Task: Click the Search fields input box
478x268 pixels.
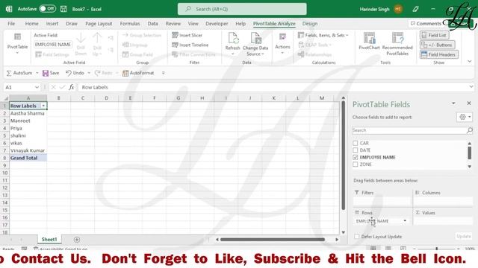Action: [x=409, y=130]
